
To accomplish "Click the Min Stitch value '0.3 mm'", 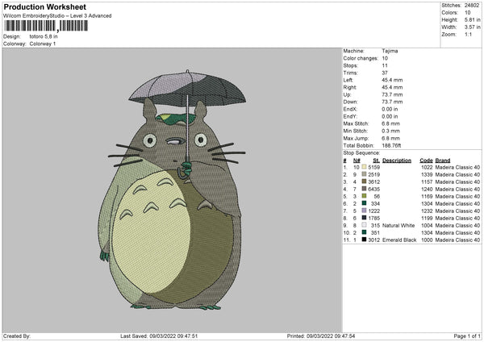I will click(390, 131).
